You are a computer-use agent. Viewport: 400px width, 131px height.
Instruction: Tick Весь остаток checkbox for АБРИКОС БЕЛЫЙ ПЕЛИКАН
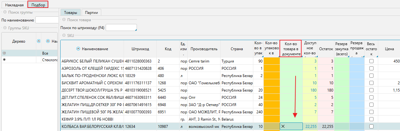point(371,61)
